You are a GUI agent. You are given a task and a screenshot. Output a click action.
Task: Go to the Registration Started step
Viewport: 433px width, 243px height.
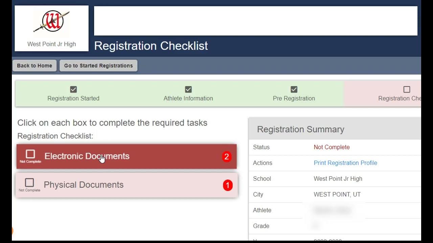tap(73, 99)
